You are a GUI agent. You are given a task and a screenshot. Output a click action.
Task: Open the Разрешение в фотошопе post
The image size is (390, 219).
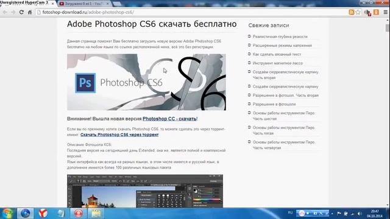(274, 104)
